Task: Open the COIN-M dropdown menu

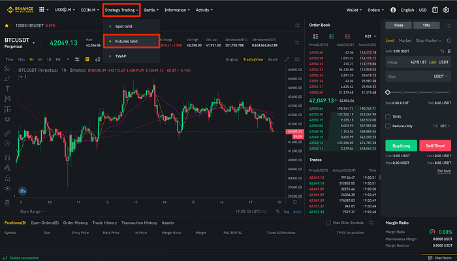Action: click(x=90, y=10)
